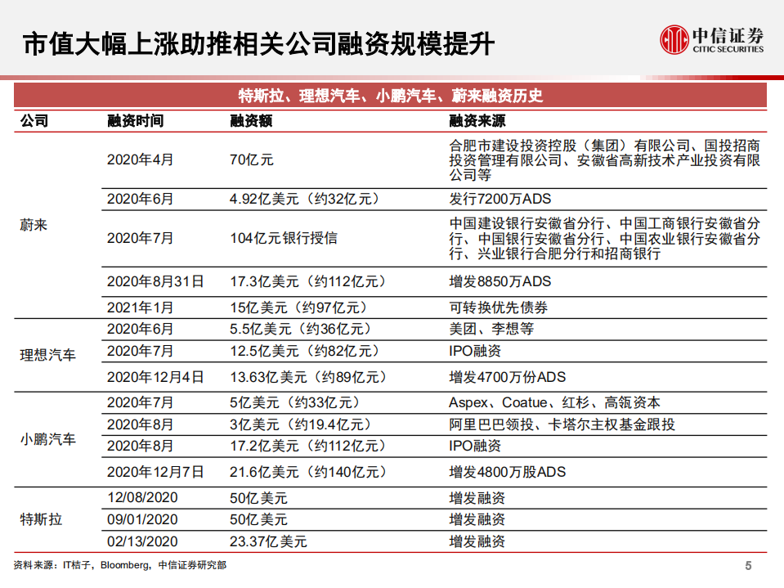This screenshot has height=588, width=784.
Task: Select the red table header banner
Action: 392,96
